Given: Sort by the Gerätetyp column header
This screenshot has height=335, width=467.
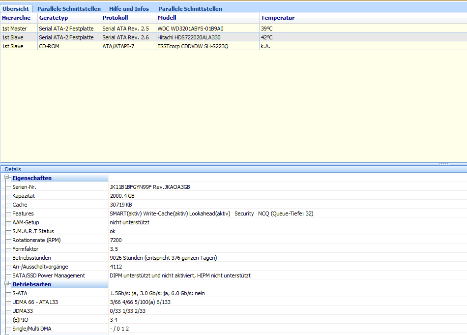Looking at the screenshot, I should tap(53, 18).
